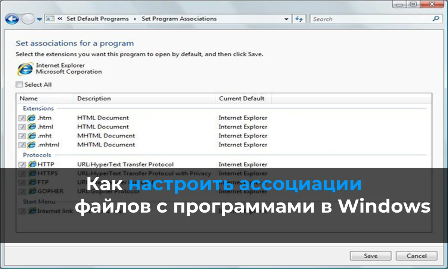The image size is (448, 269).
Task: Click MHTML Document description in .mhtml row
Action: tap(106, 145)
